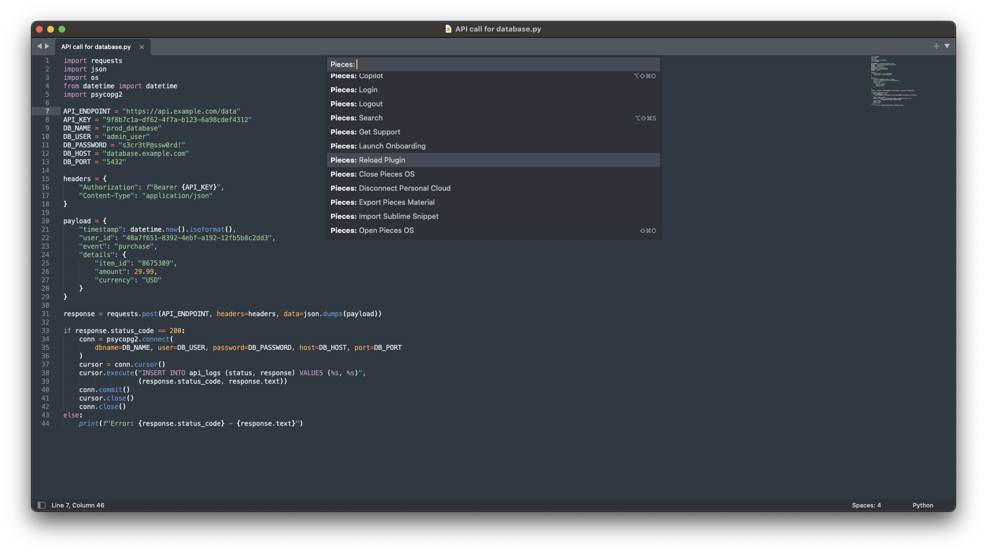Select Pieces: Close Pieces OS command
The width and height of the screenshot is (987, 553).
click(493, 174)
